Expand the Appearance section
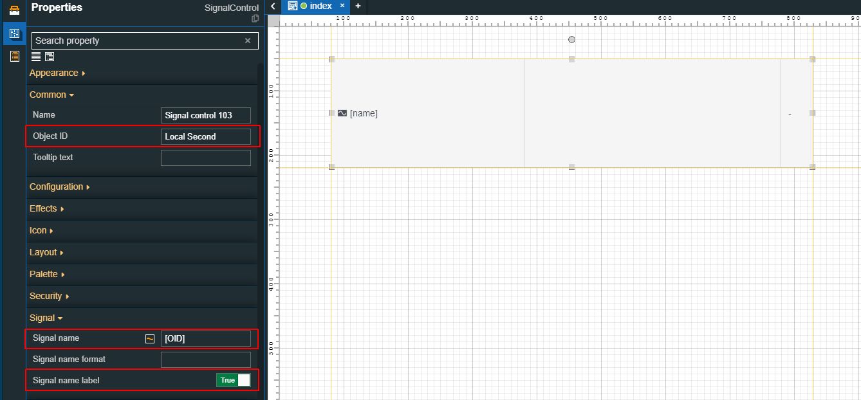The width and height of the screenshot is (861, 400). tap(57, 73)
